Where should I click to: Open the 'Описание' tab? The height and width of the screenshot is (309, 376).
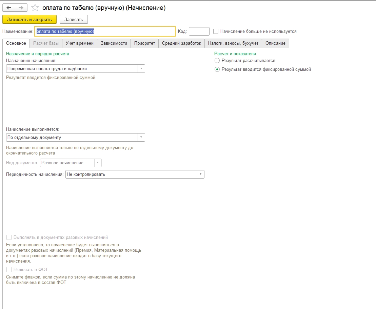point(275,43)
